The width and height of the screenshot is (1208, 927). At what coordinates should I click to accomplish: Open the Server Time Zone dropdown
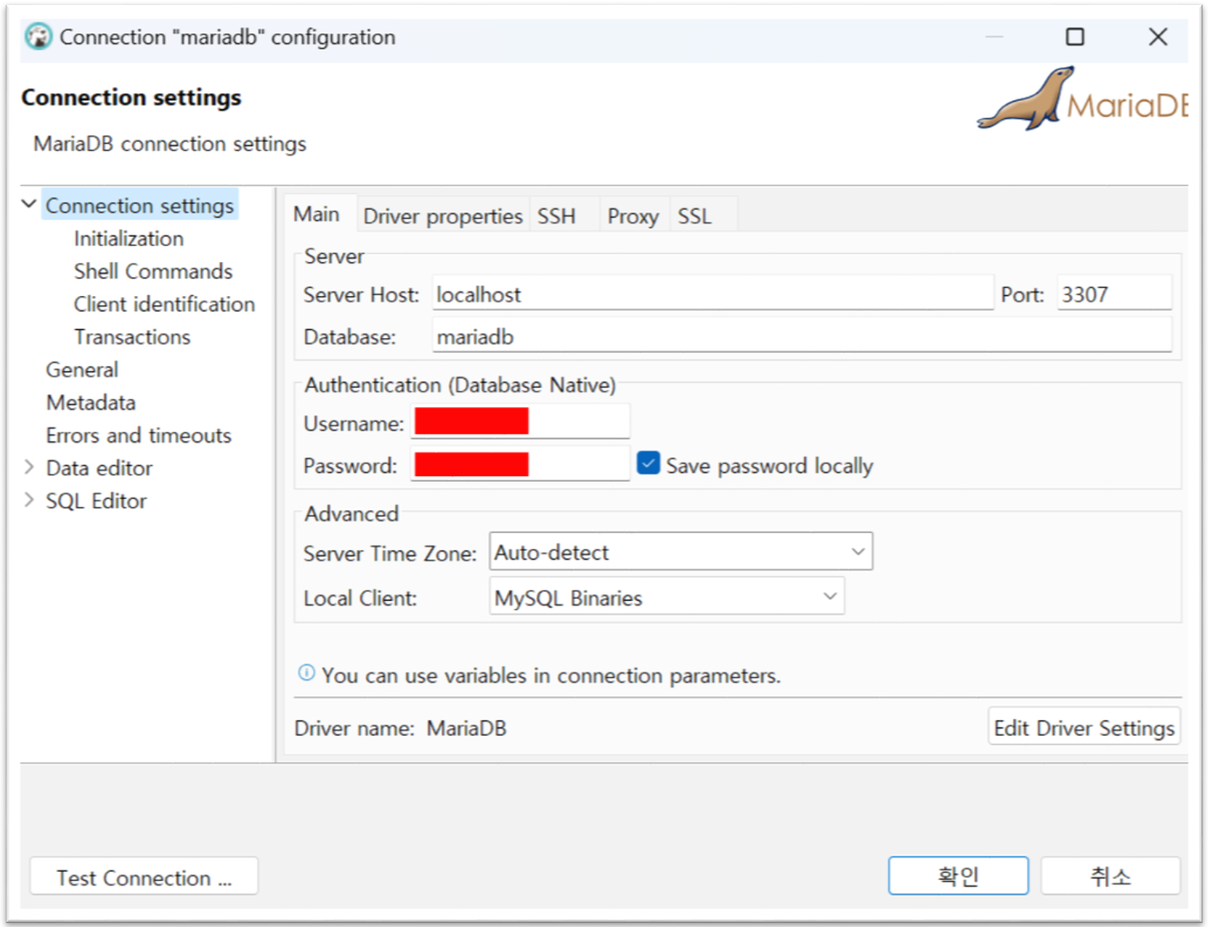tap(681, 551)
